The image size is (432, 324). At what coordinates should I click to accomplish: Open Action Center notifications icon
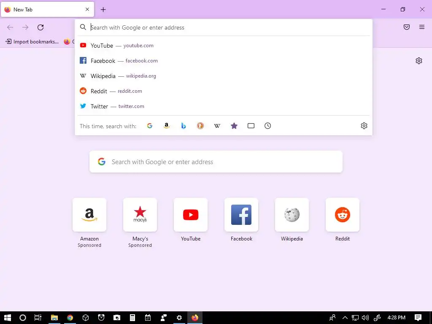(418, 318)
